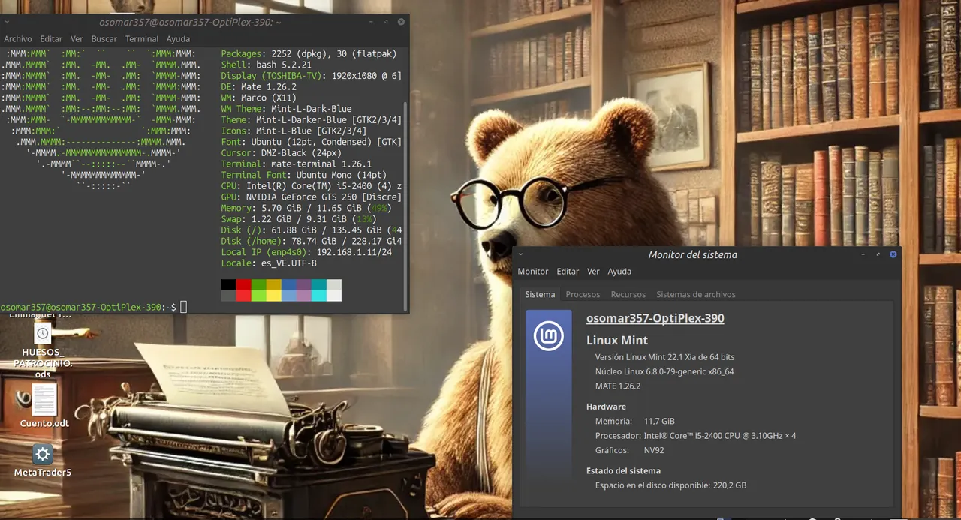The width and height of the screenshot is (961, 520).
Task: Click the 'Locale: es_VE.UTF-8' line
Action: point(269,263)
